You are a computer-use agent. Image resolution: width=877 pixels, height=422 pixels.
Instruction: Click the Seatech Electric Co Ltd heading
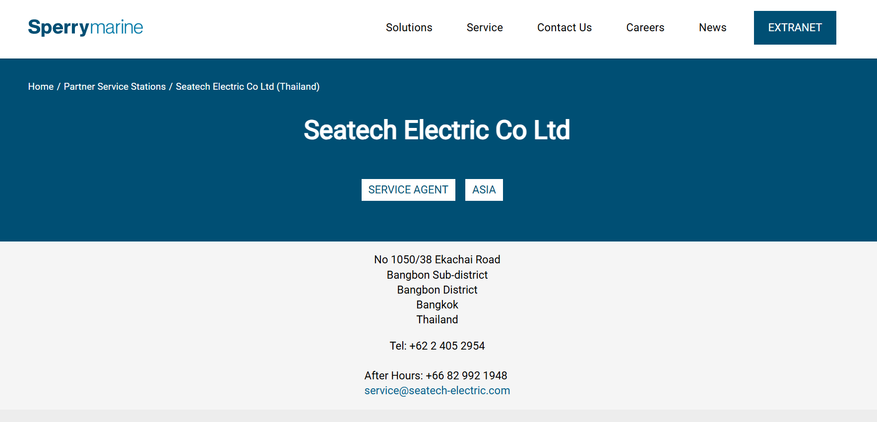pos(437,130)
